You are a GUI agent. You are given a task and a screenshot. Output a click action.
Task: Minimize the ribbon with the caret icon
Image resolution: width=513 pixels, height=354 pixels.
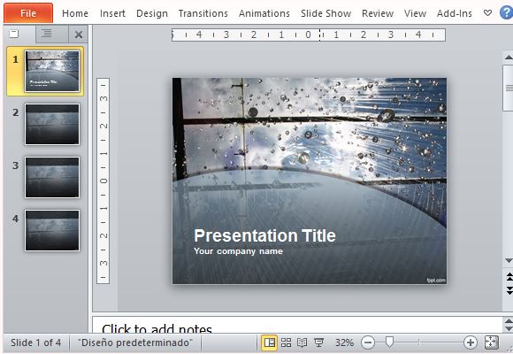[487, 13]
